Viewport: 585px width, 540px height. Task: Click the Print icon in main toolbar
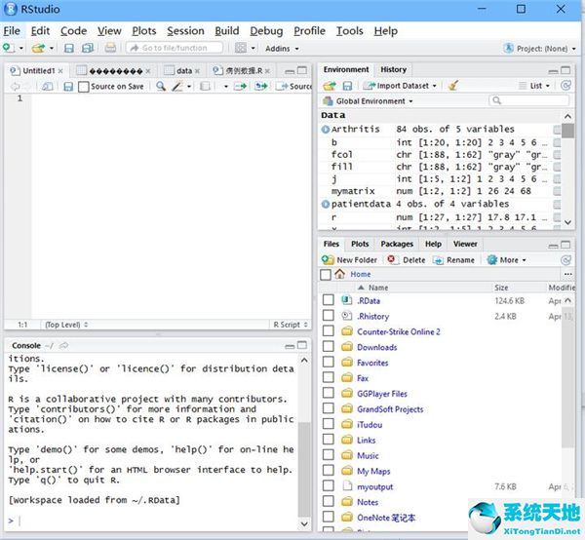(110, 48)
